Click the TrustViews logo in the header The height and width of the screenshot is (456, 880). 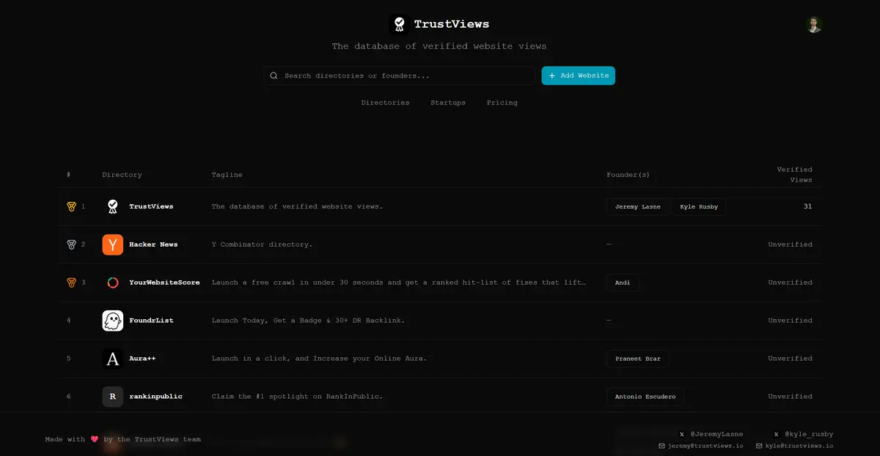point(399,23)
